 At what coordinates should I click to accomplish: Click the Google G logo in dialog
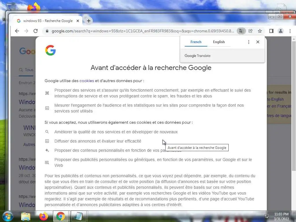tap(50, 50)
